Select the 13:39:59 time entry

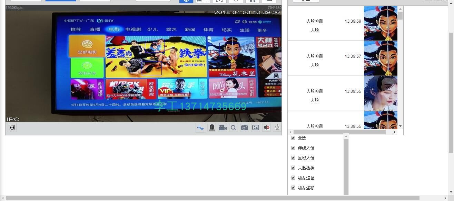353,21
